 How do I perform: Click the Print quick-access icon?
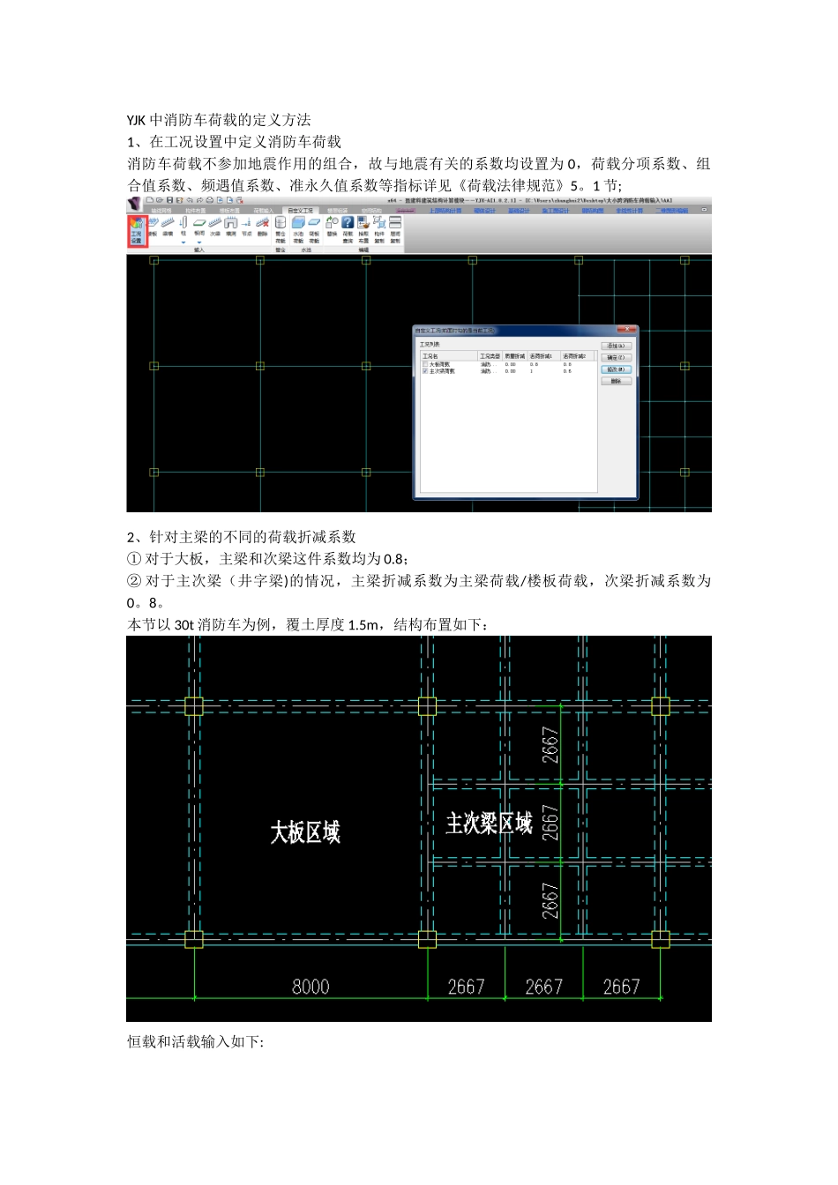point(209,200)
